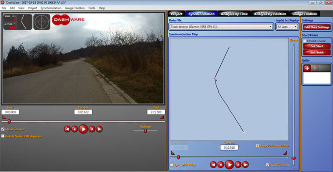Play data on the synchronization map
The image size is (333, 172).
pos(229,164)
